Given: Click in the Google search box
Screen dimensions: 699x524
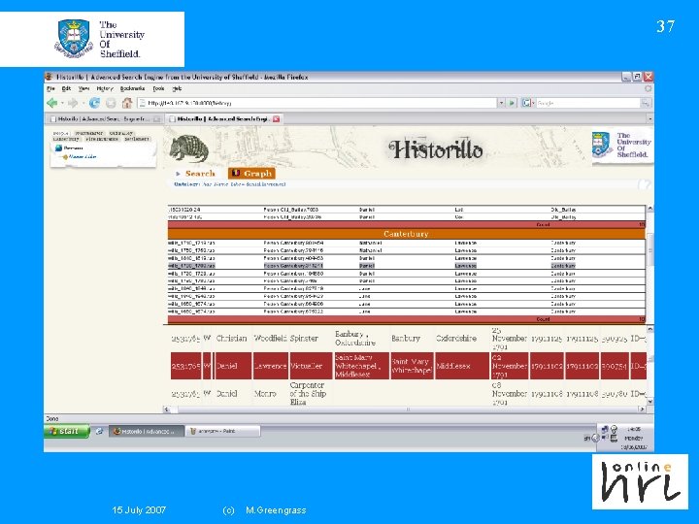Looking at the screenshot, I should pos(587,103).
